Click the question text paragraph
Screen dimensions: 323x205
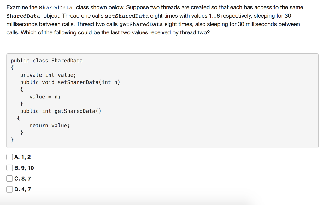pyautogui.click(x=155, y=19)
